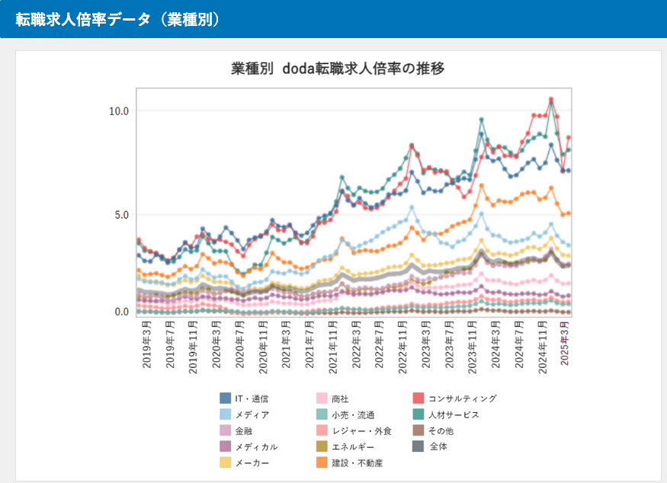Click the 2020年3月 x-axis label
The width and height of the screenshot is (667, 483).
216,346
